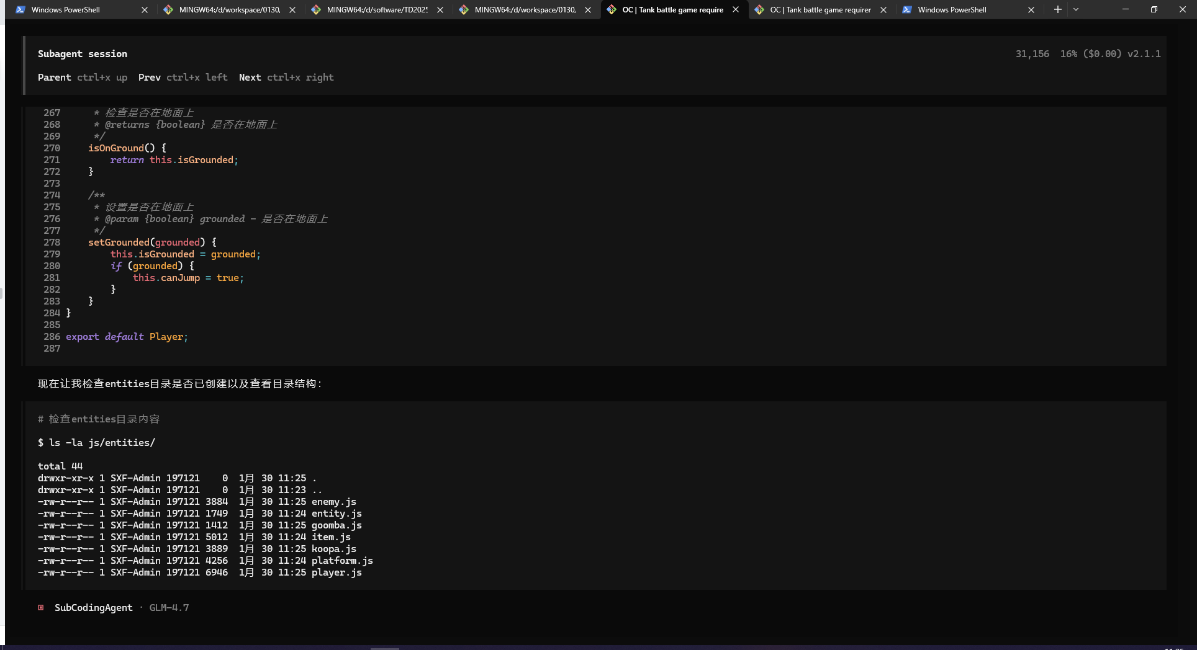Screen dimensions: 1197x650
Task: Click the player.js filename in listing
Action: click(x=337, y=572)
